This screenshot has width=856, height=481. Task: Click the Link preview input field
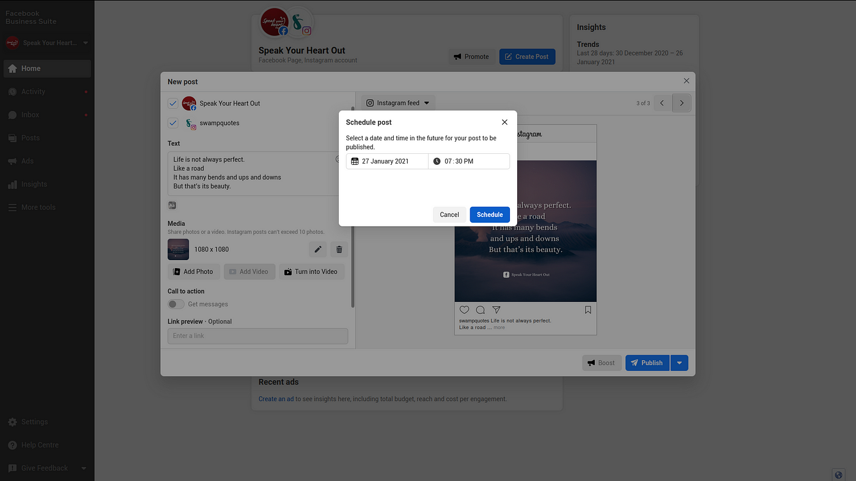[x=257, y=336]
